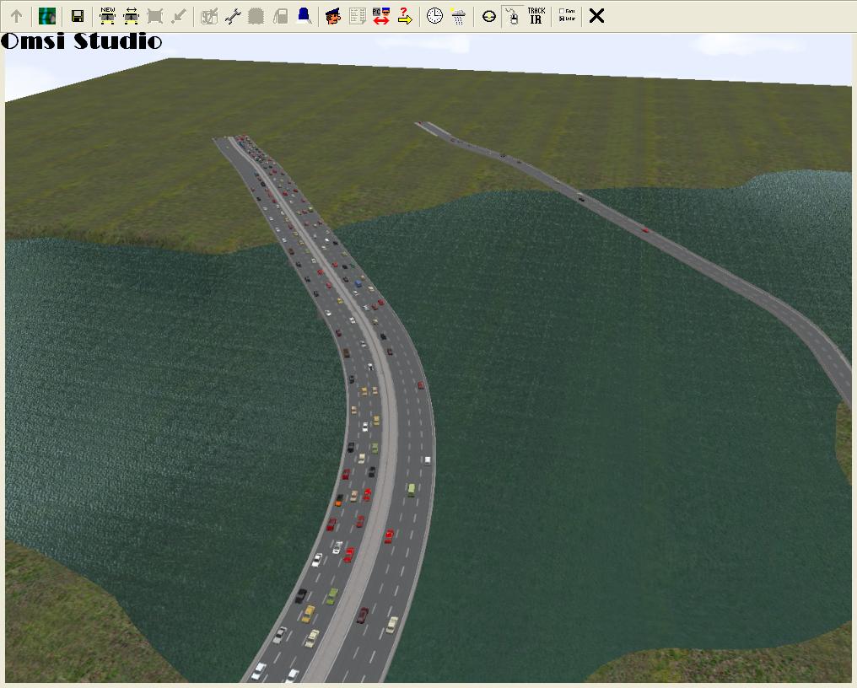The width and height of the screenshot is (857, 688).
Task: Toggle the TRACK IR button
Action: point(536,16)
